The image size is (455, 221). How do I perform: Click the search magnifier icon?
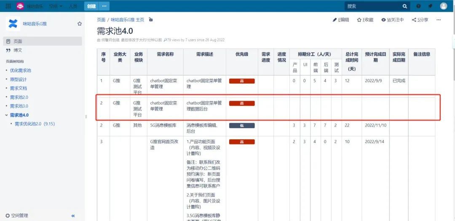coord(405,6)
